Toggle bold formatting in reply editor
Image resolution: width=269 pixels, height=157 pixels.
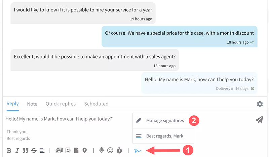click(x=9, y=151)
